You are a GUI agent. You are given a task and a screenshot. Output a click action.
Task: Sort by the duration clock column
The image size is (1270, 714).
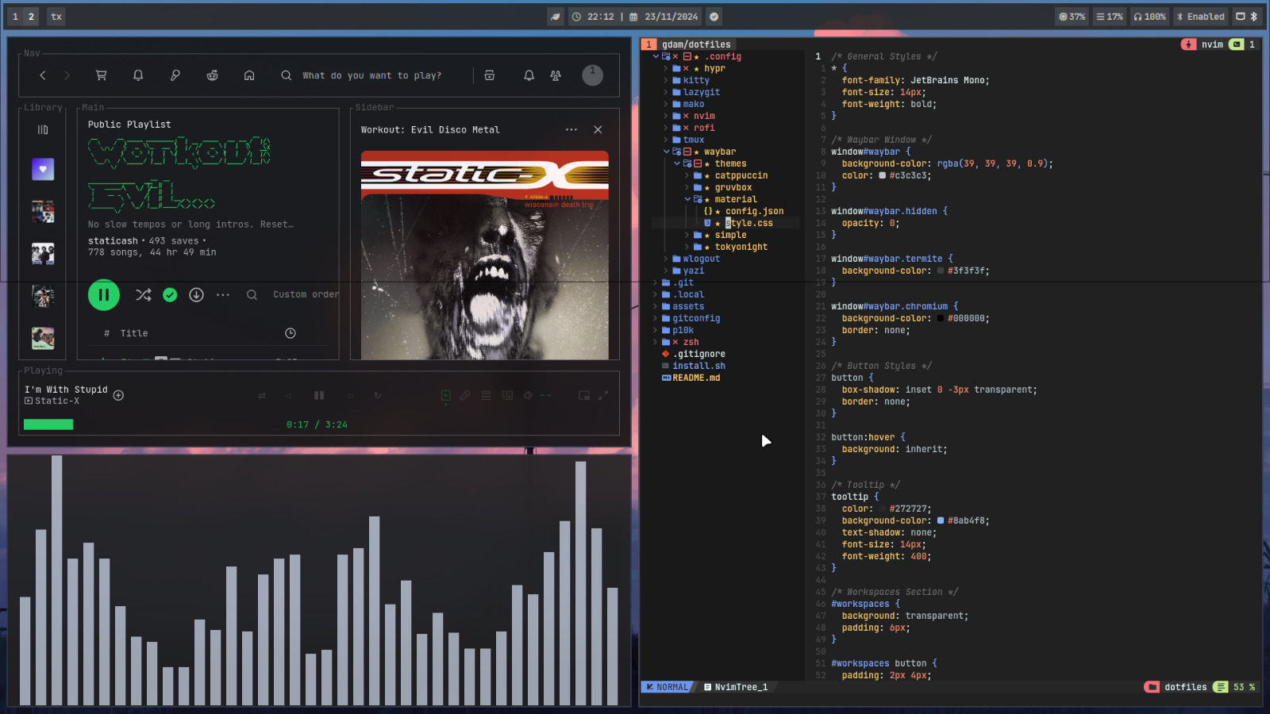(x=291, y=333)
